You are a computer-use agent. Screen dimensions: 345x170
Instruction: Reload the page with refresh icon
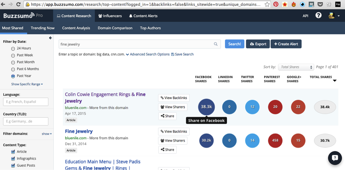tap(18, 4)
